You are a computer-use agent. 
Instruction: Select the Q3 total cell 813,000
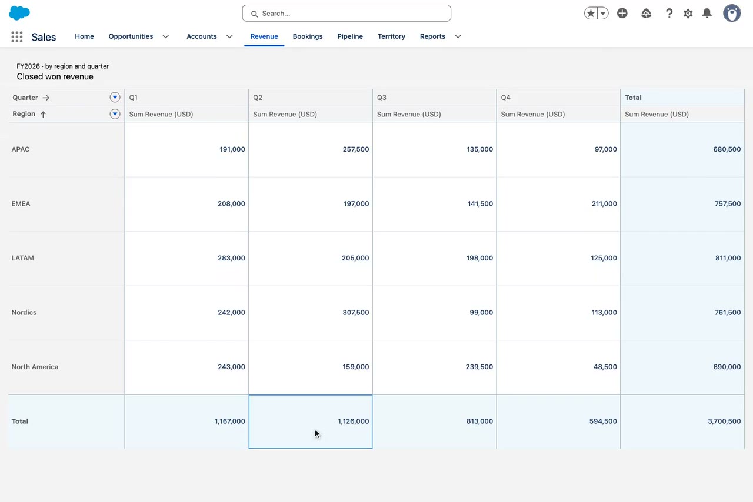point(435,421)
